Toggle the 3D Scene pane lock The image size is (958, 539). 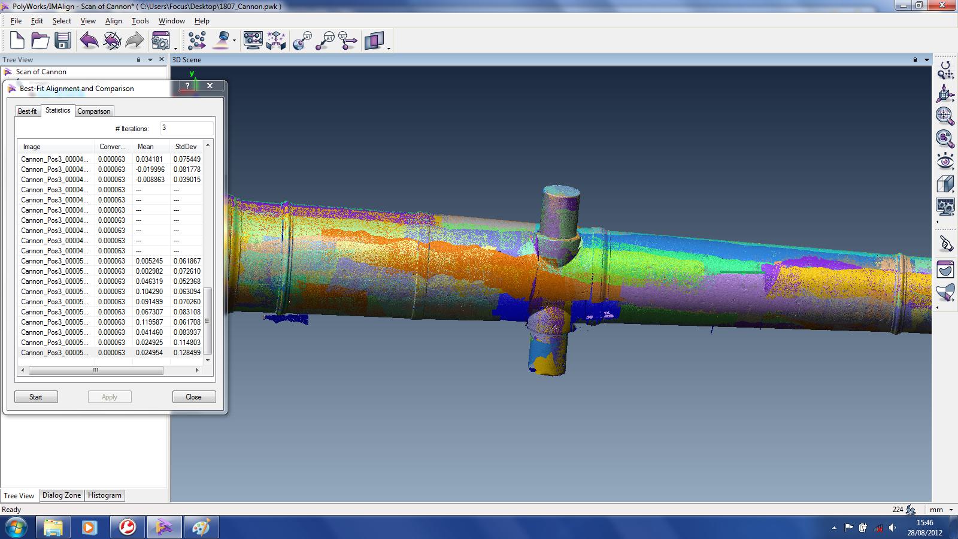[x=915, y=60]
